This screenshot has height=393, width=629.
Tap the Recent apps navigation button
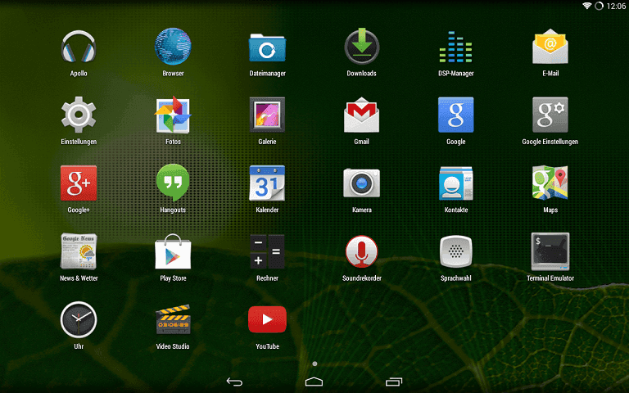[x=393, y=382]
